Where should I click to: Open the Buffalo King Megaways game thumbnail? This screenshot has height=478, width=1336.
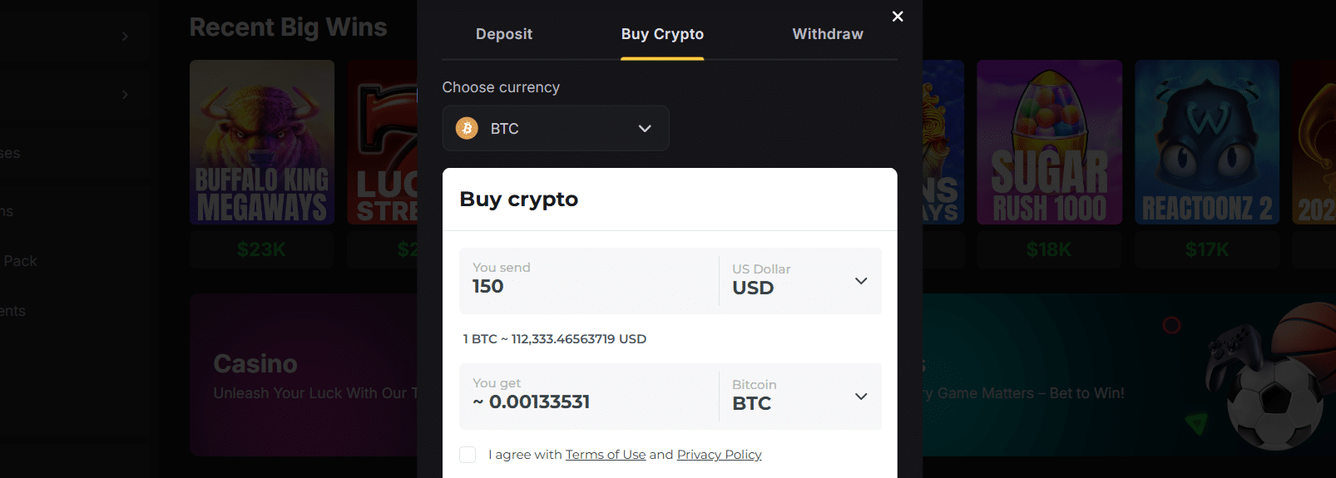coord(262,142)
